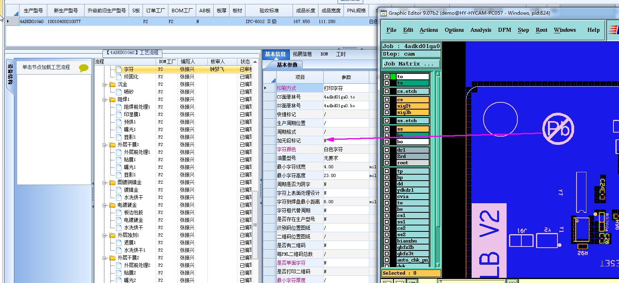Click the ss layer orange color bar
Image resolution: width=619 pixels, height=283 pixels.
click(x=413, y=129)
